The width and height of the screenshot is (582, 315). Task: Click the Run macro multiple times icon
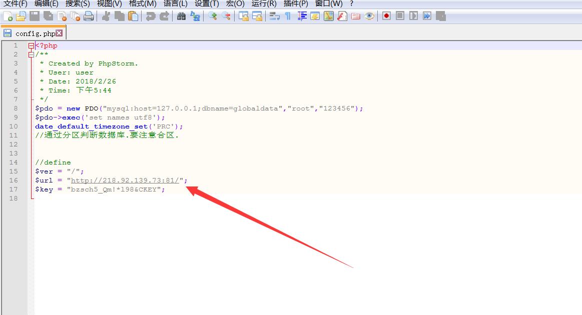click(x=427, y=16)
